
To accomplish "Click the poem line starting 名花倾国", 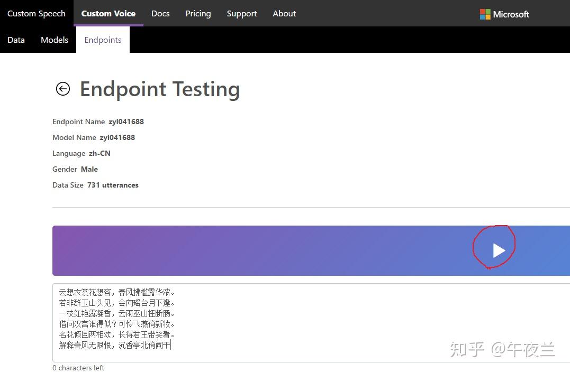I will (116, 334).
